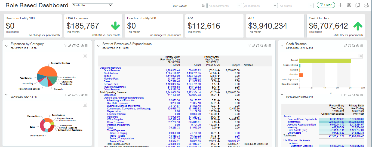Refresh the Expenses by Category panel

point(74,46)
